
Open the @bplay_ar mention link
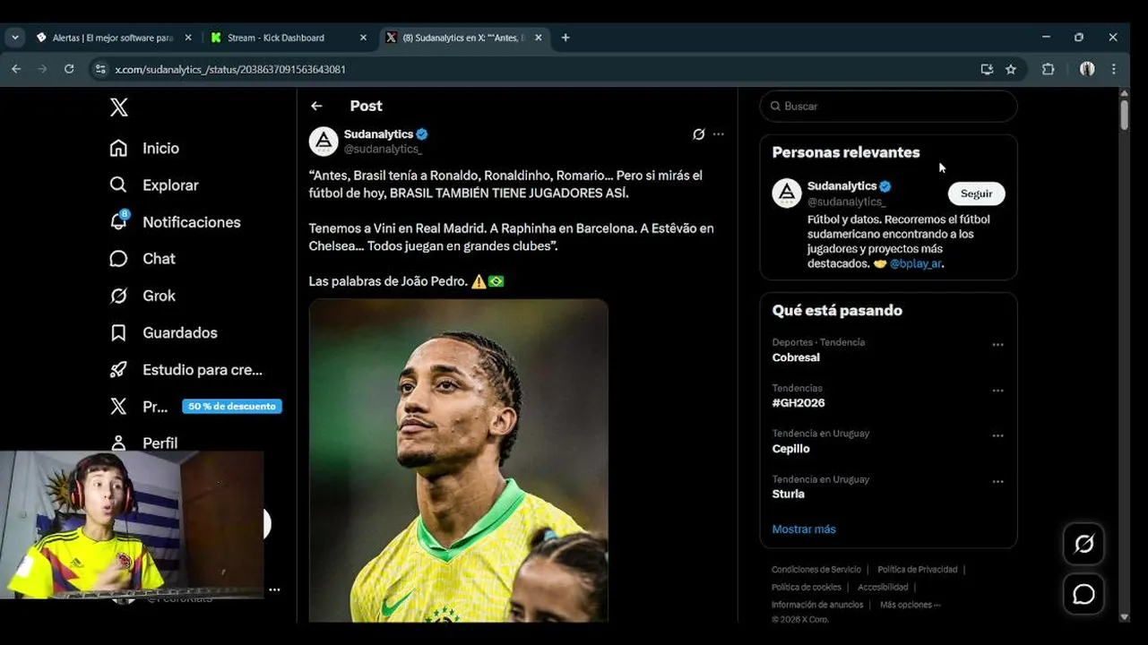915,264
